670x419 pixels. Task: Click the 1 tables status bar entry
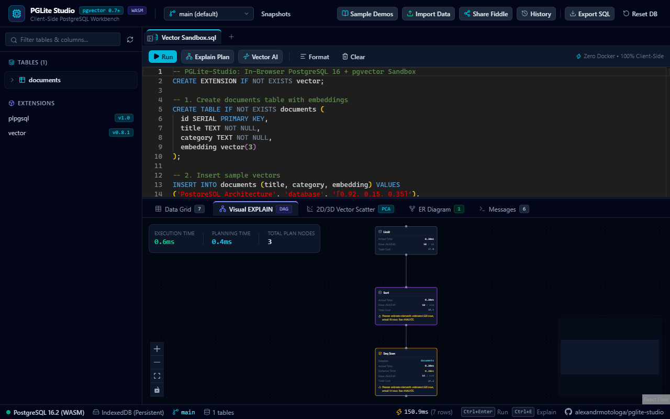219,412
